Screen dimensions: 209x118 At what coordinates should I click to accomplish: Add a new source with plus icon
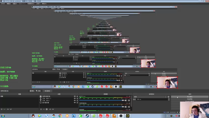tap(41, 109)
